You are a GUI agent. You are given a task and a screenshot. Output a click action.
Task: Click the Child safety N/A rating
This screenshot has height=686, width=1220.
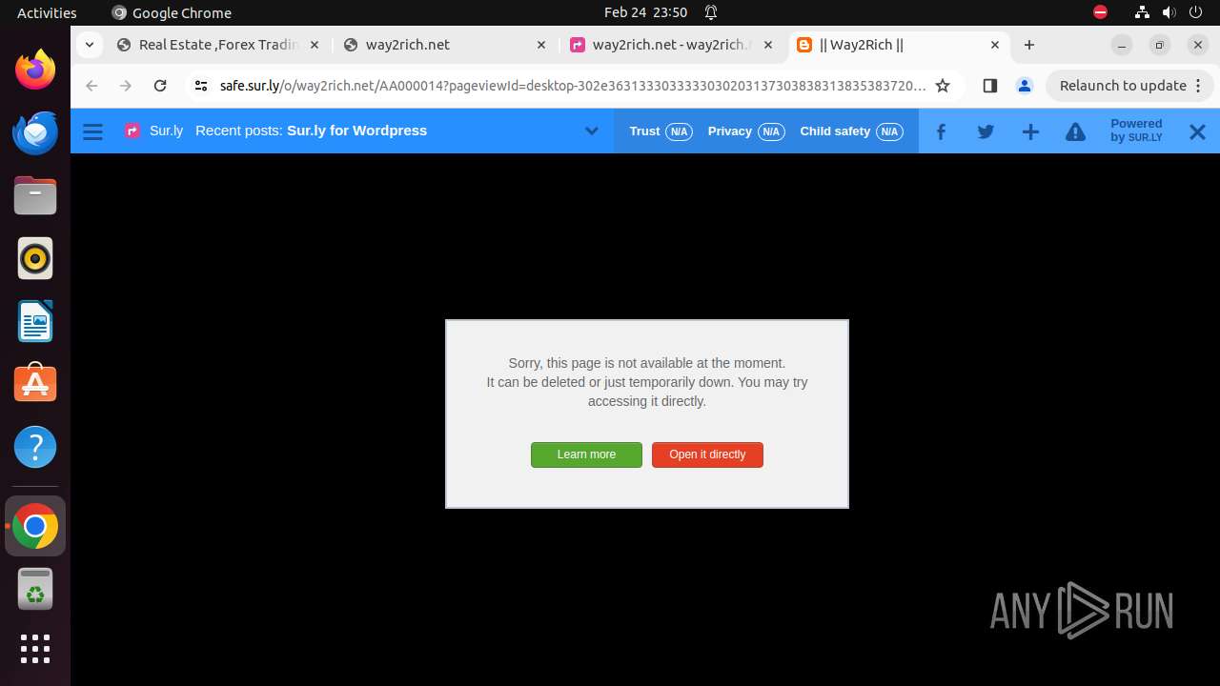[x=851, y=131]
